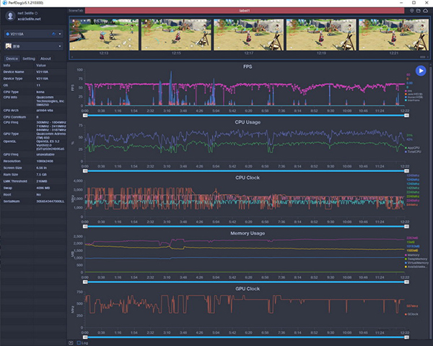
Task: Switch to the Setting tab
Action: [x=29, y=59]
